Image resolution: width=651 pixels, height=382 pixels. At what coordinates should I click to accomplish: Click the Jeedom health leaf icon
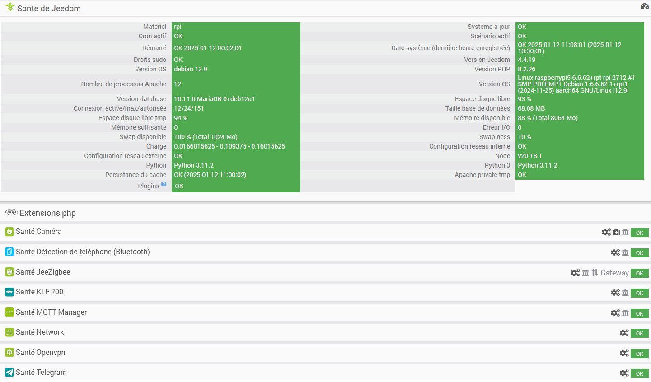[10, 7]
